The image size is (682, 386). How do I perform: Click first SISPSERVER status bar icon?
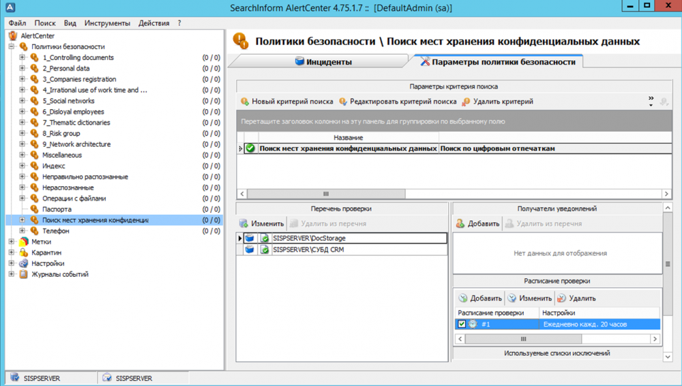click(15, 378)
